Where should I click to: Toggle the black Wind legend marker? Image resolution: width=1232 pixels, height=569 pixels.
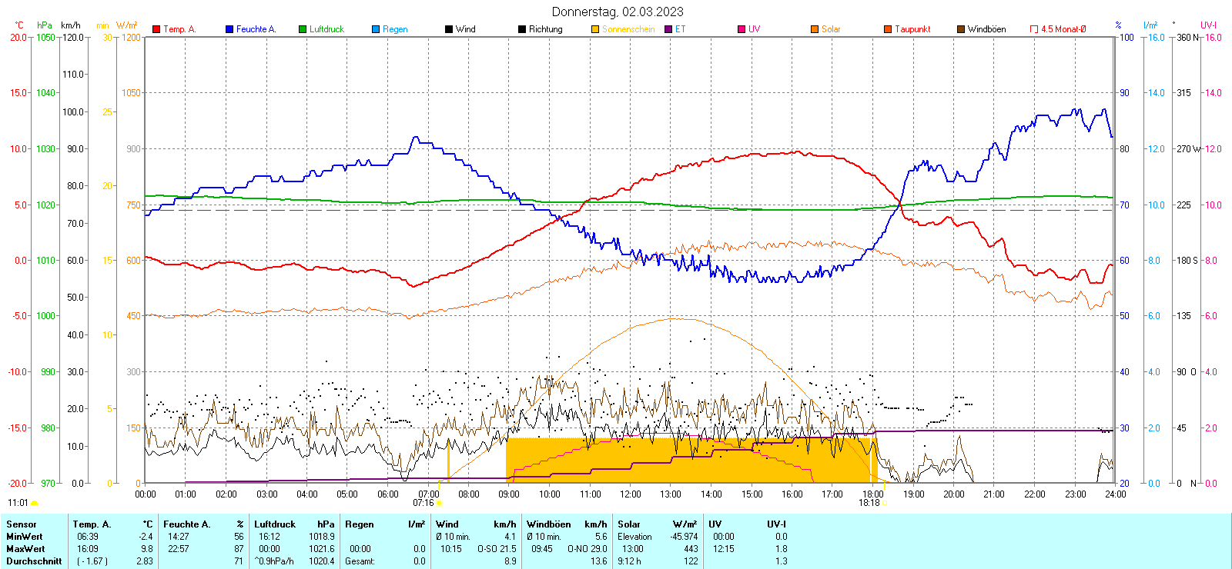point(449,29)
